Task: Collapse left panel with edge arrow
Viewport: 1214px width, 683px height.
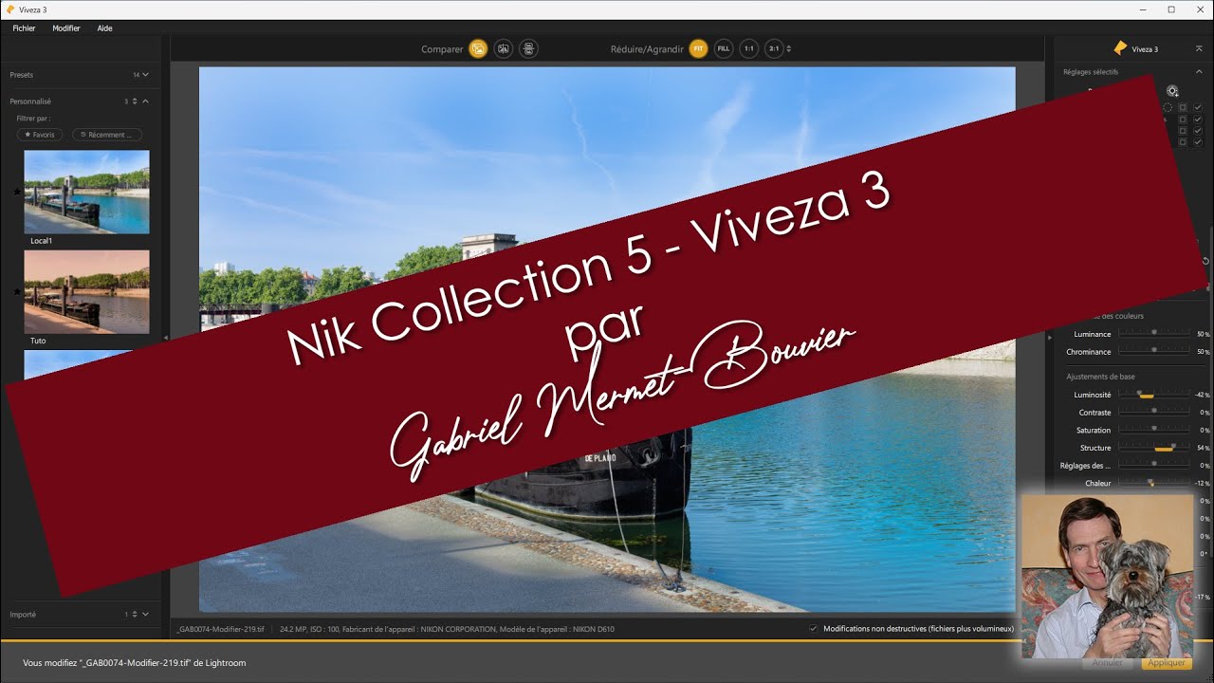Action: pyautogui.click(x=165, y=338)
